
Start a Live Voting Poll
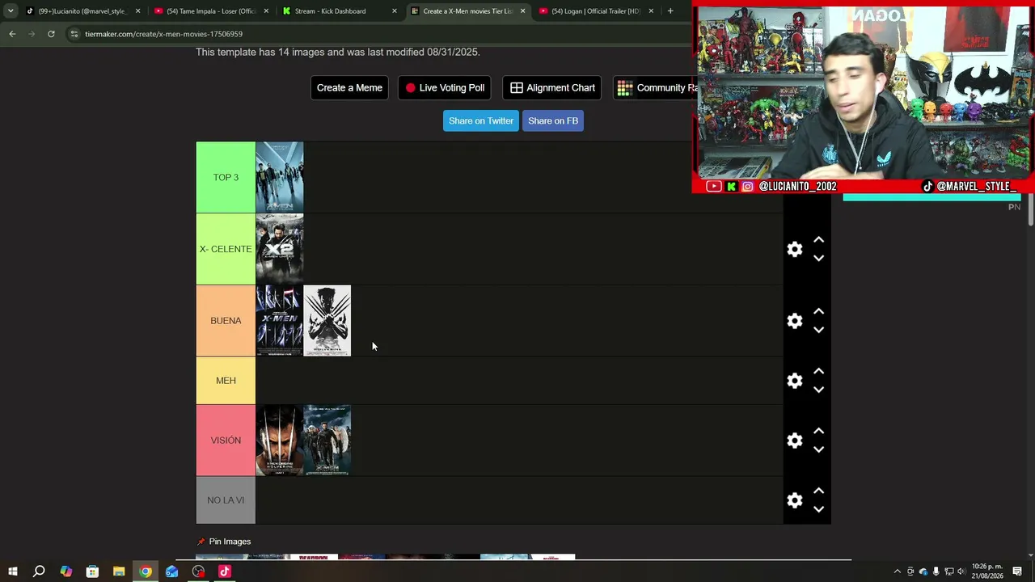[444, 88]
